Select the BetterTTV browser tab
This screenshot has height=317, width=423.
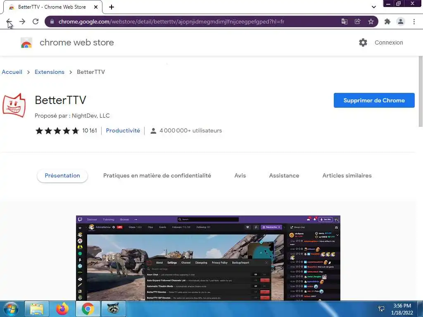[x=52, y=7]
